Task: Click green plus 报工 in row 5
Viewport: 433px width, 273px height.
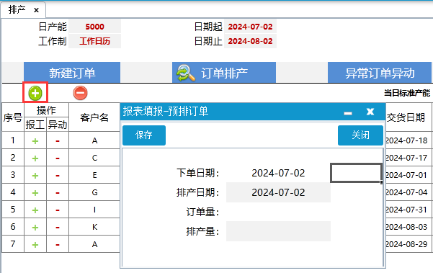Action: [x=35, y=210]
